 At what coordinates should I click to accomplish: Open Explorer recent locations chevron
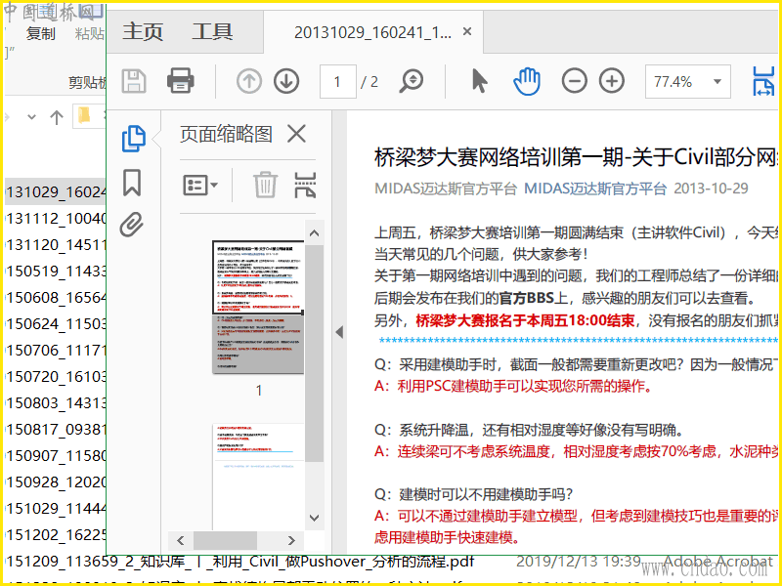pos(32,117)
